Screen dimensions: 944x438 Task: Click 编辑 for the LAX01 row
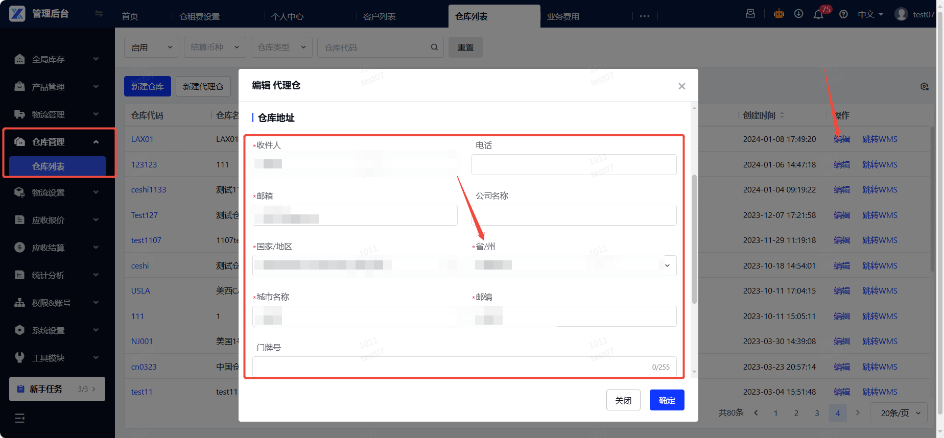coord(842,139)
